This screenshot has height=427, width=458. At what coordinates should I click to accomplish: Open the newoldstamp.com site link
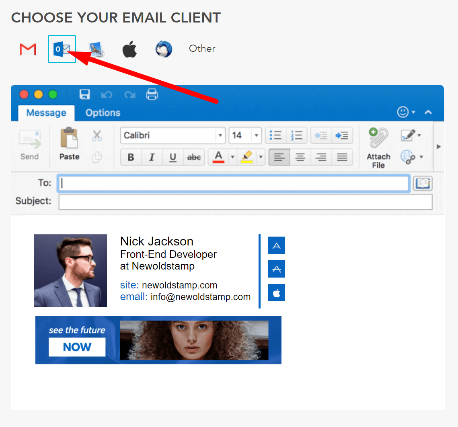pos(179,285)
